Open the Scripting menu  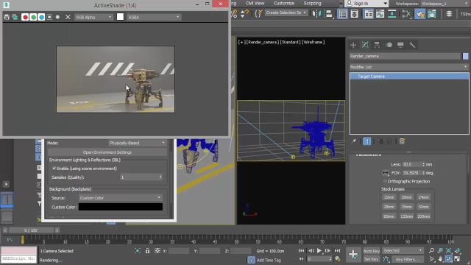312,3
